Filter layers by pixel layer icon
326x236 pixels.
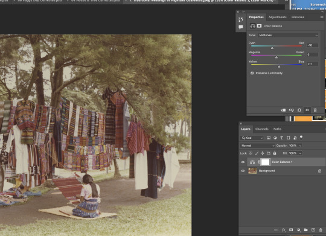[x=269, y=138]
